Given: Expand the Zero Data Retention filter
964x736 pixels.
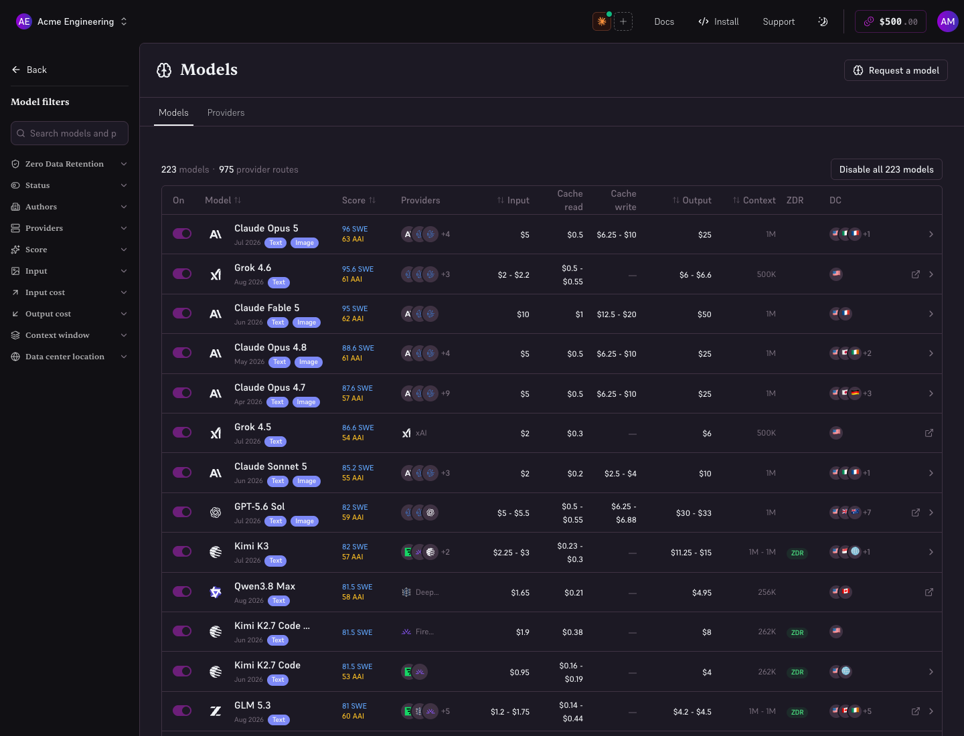Looking at the screenshot, I should (70, 164).
